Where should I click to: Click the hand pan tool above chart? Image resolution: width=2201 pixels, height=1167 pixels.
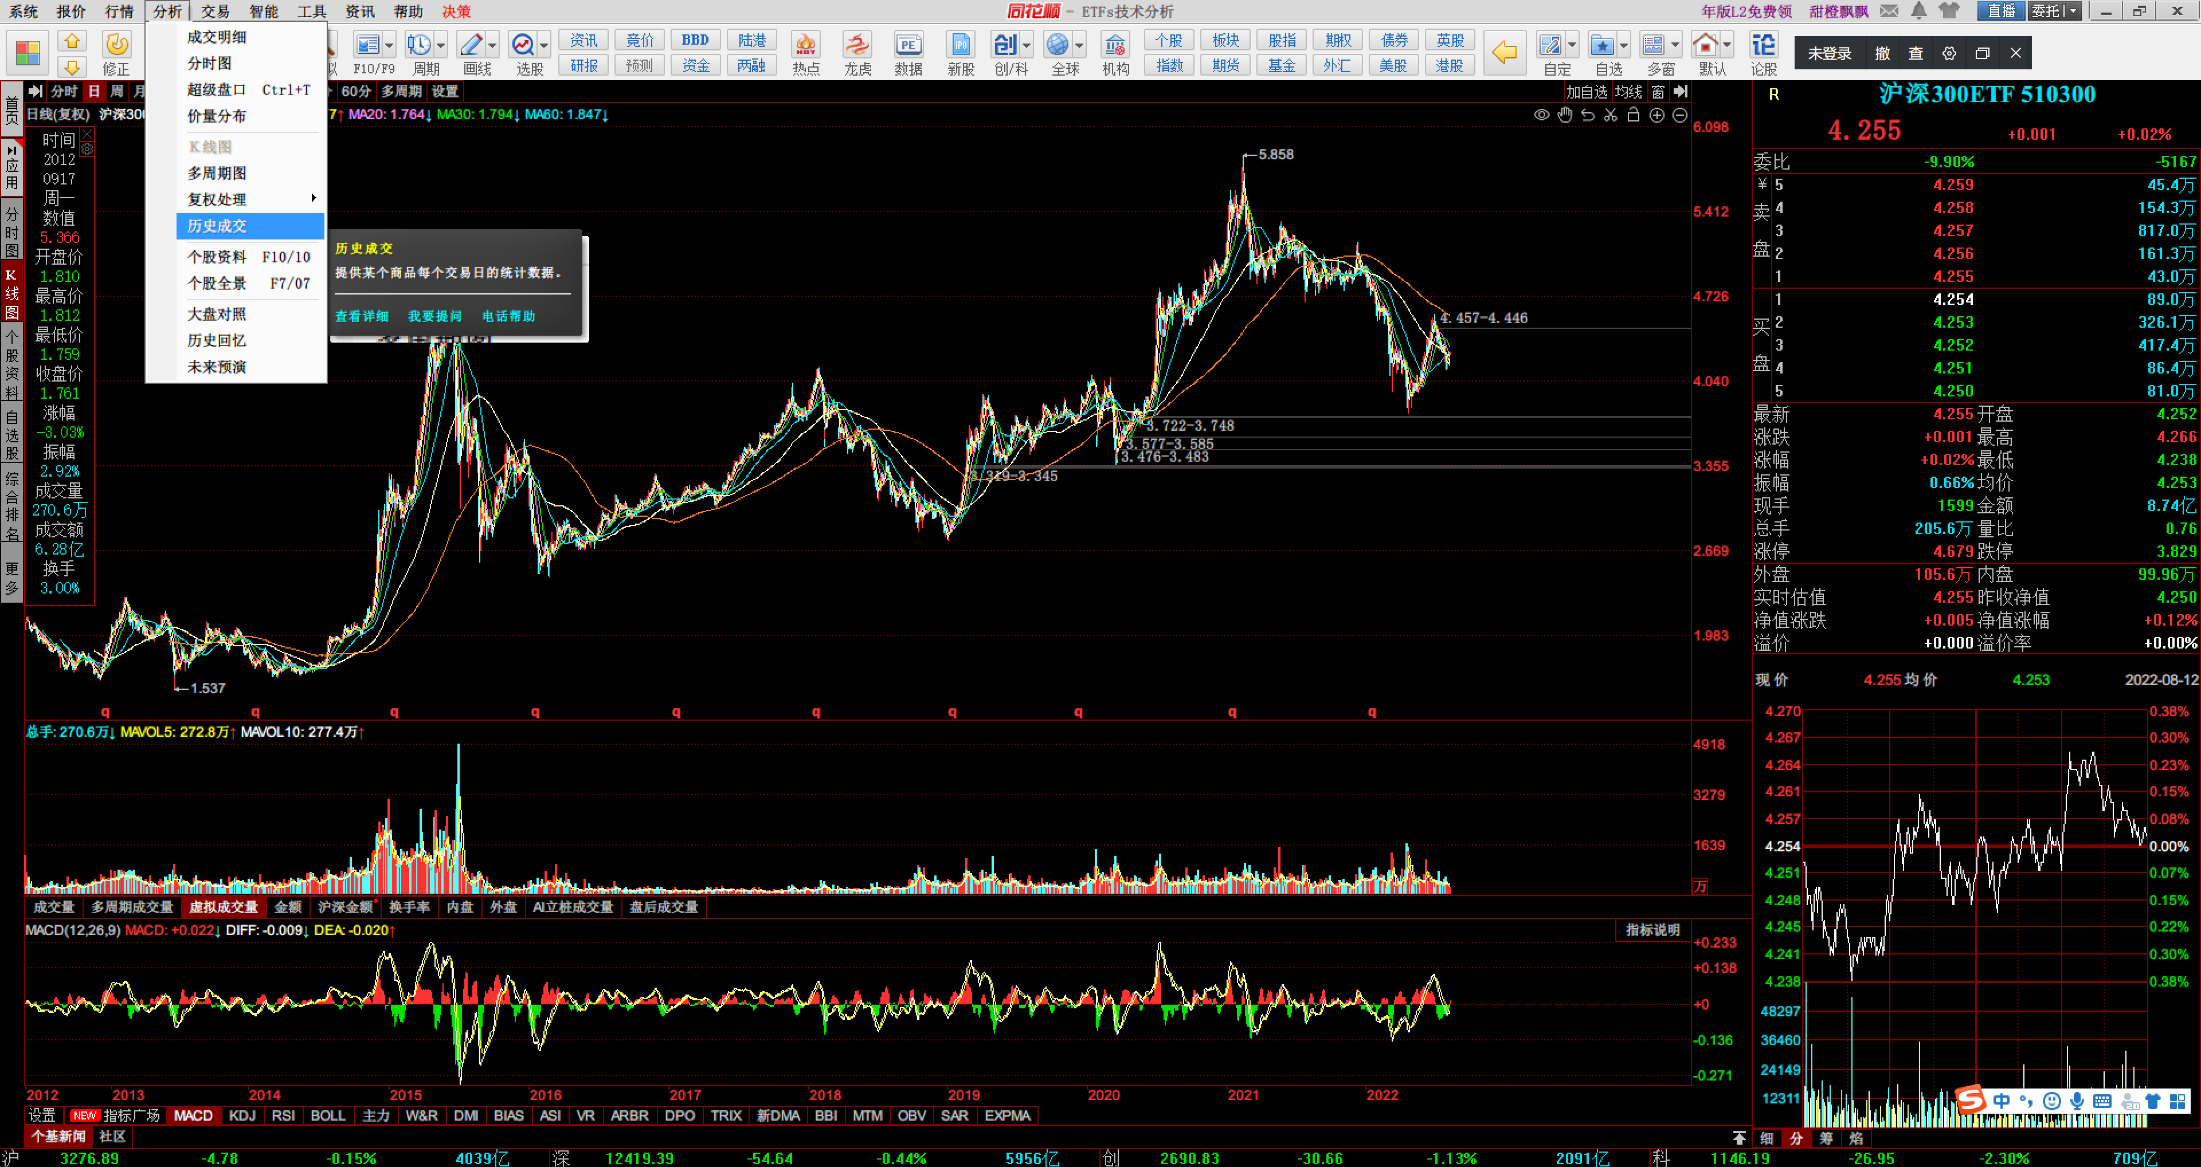tap(1564, 115)
